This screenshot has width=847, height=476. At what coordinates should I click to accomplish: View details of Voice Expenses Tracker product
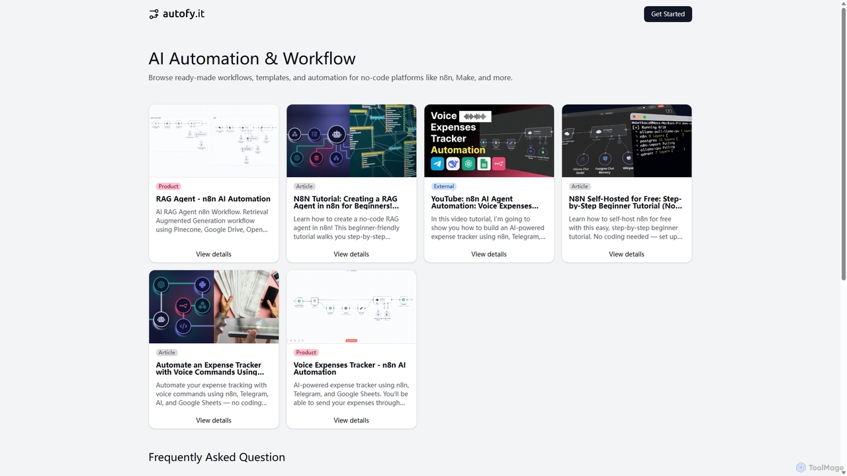[x=351, y=420]
